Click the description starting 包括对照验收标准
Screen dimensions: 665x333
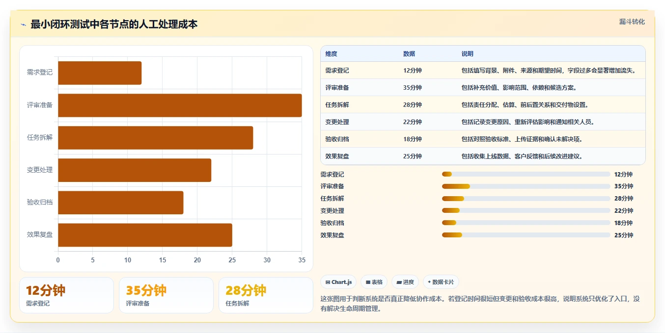point(522,139)
